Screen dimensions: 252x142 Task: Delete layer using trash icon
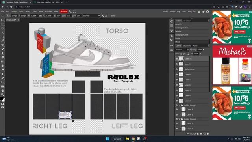click(x=208, y=134)
